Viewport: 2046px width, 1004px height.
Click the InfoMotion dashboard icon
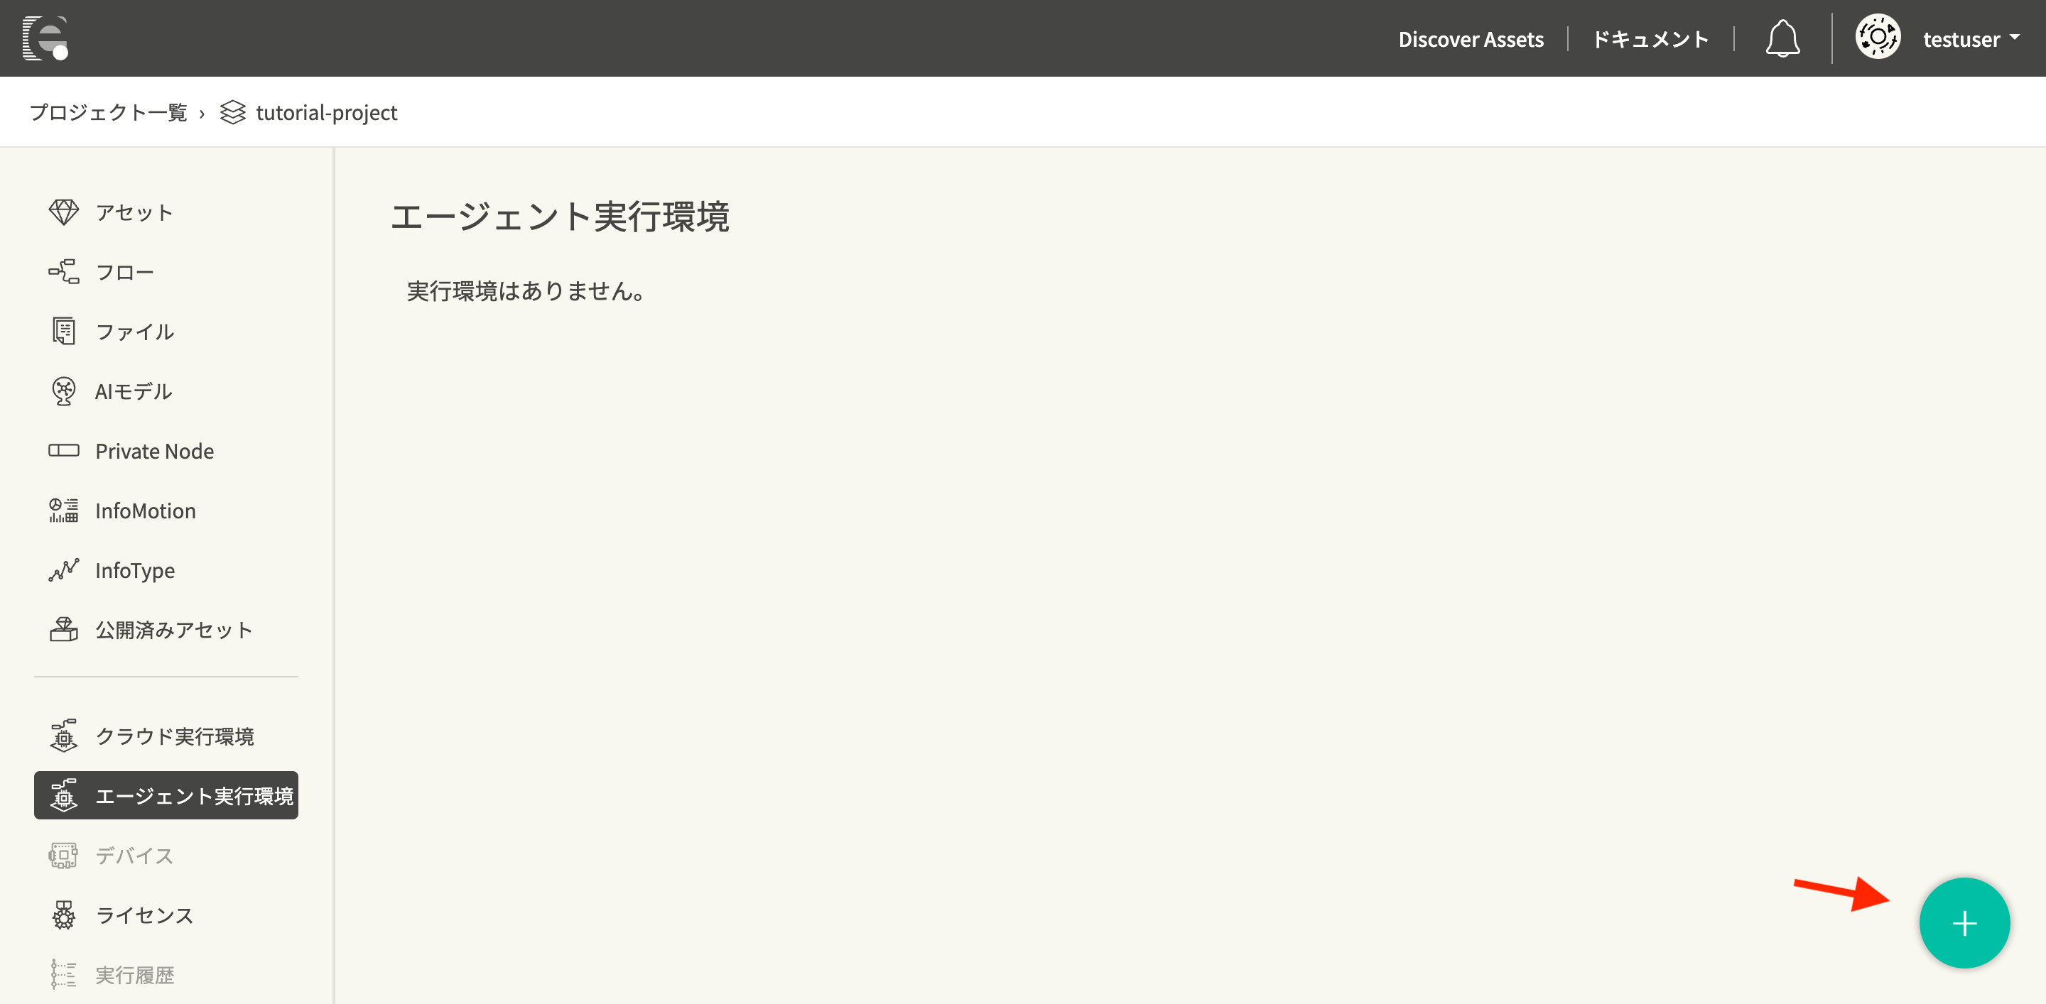point(63,511)
